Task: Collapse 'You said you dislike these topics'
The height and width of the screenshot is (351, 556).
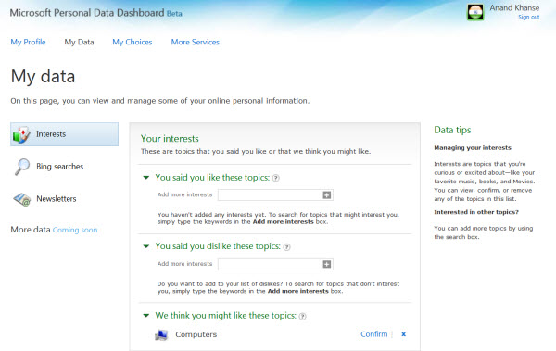Action: pyautogui.click(x=146, y=246)
